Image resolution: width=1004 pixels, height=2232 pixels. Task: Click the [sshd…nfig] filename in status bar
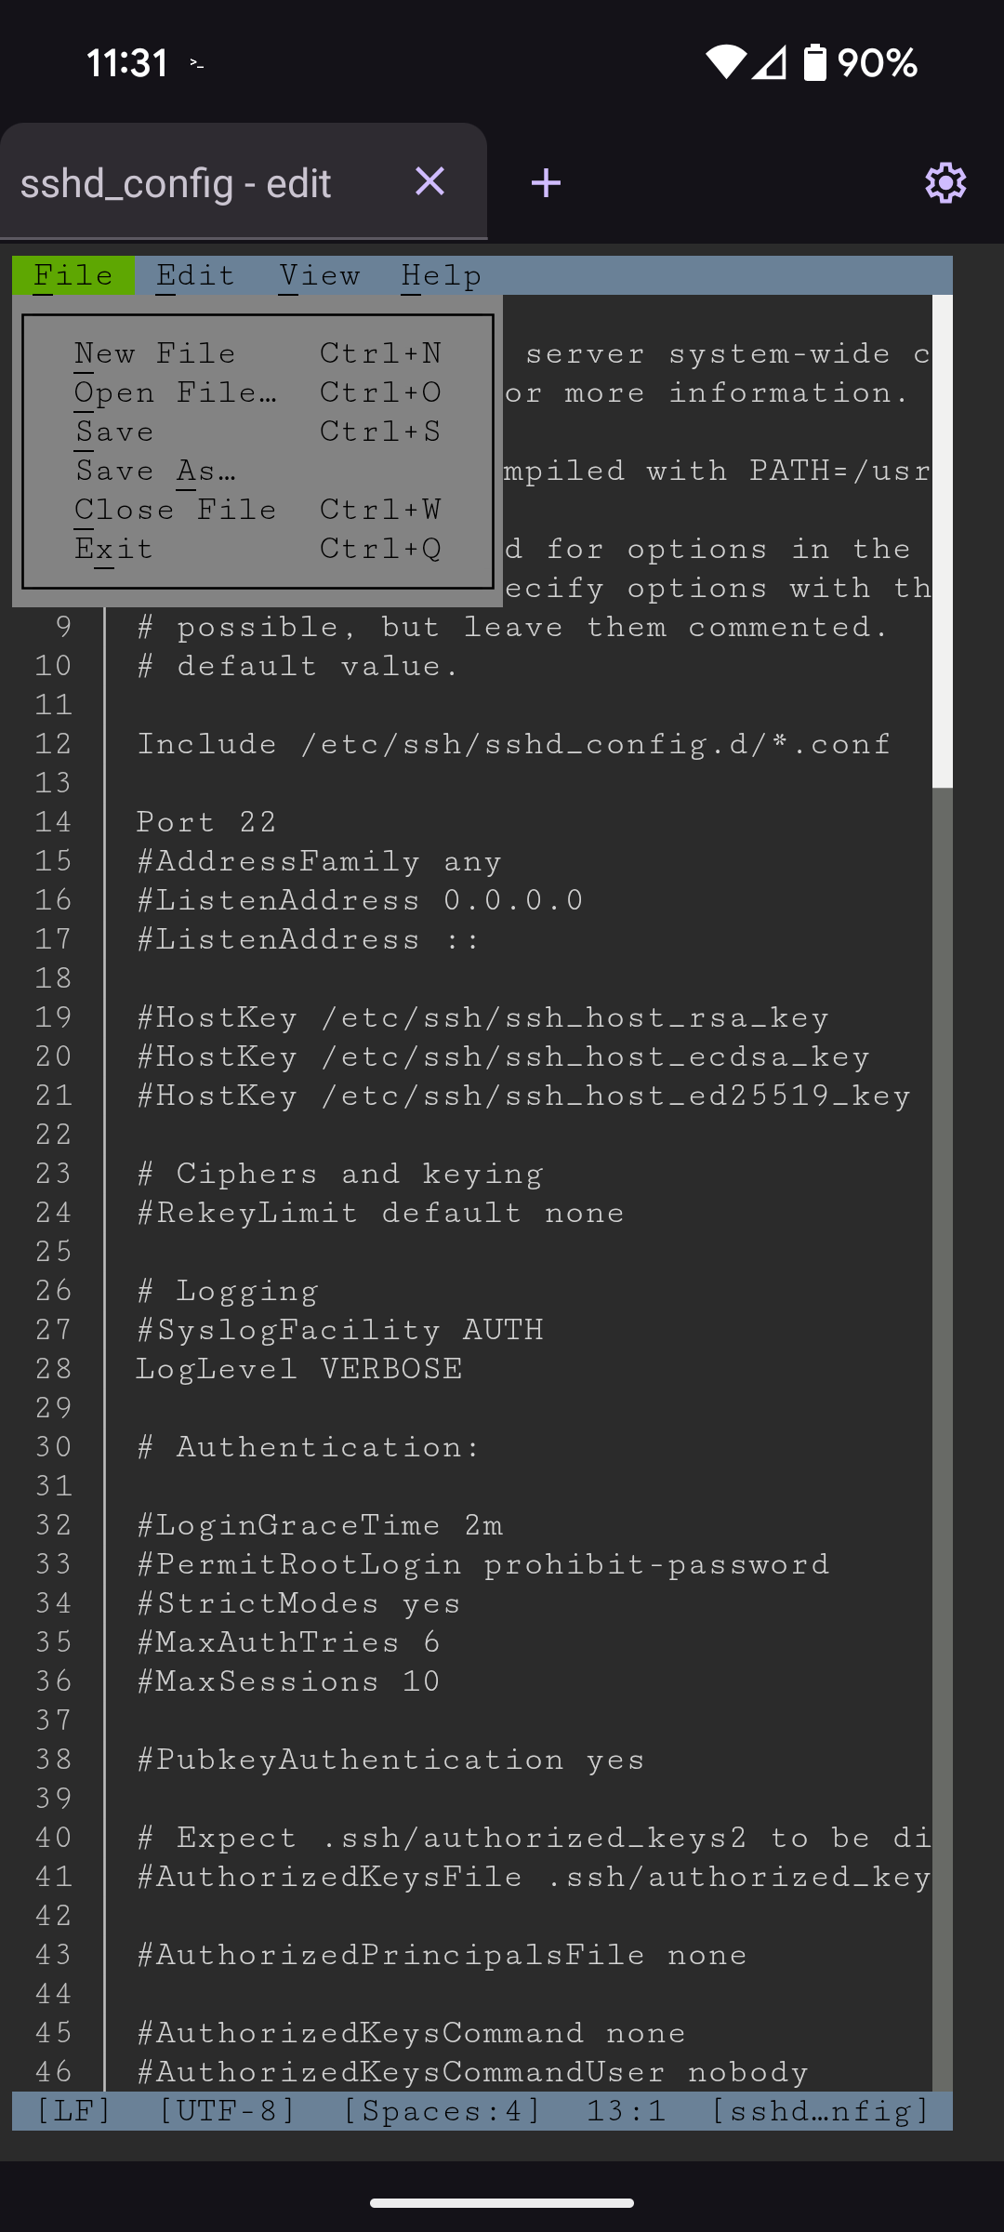click(x=821, y=2111)
